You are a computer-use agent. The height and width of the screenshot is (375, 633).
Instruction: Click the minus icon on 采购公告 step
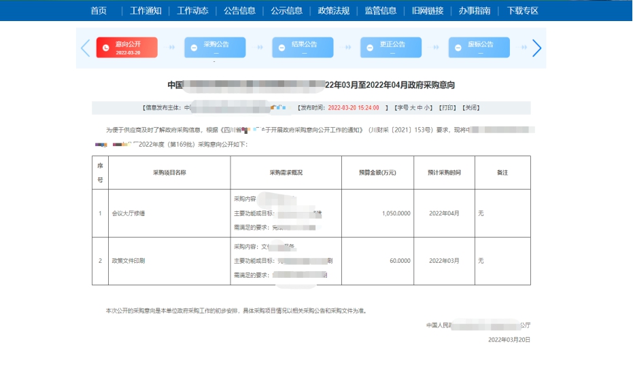tap(194, 48)
